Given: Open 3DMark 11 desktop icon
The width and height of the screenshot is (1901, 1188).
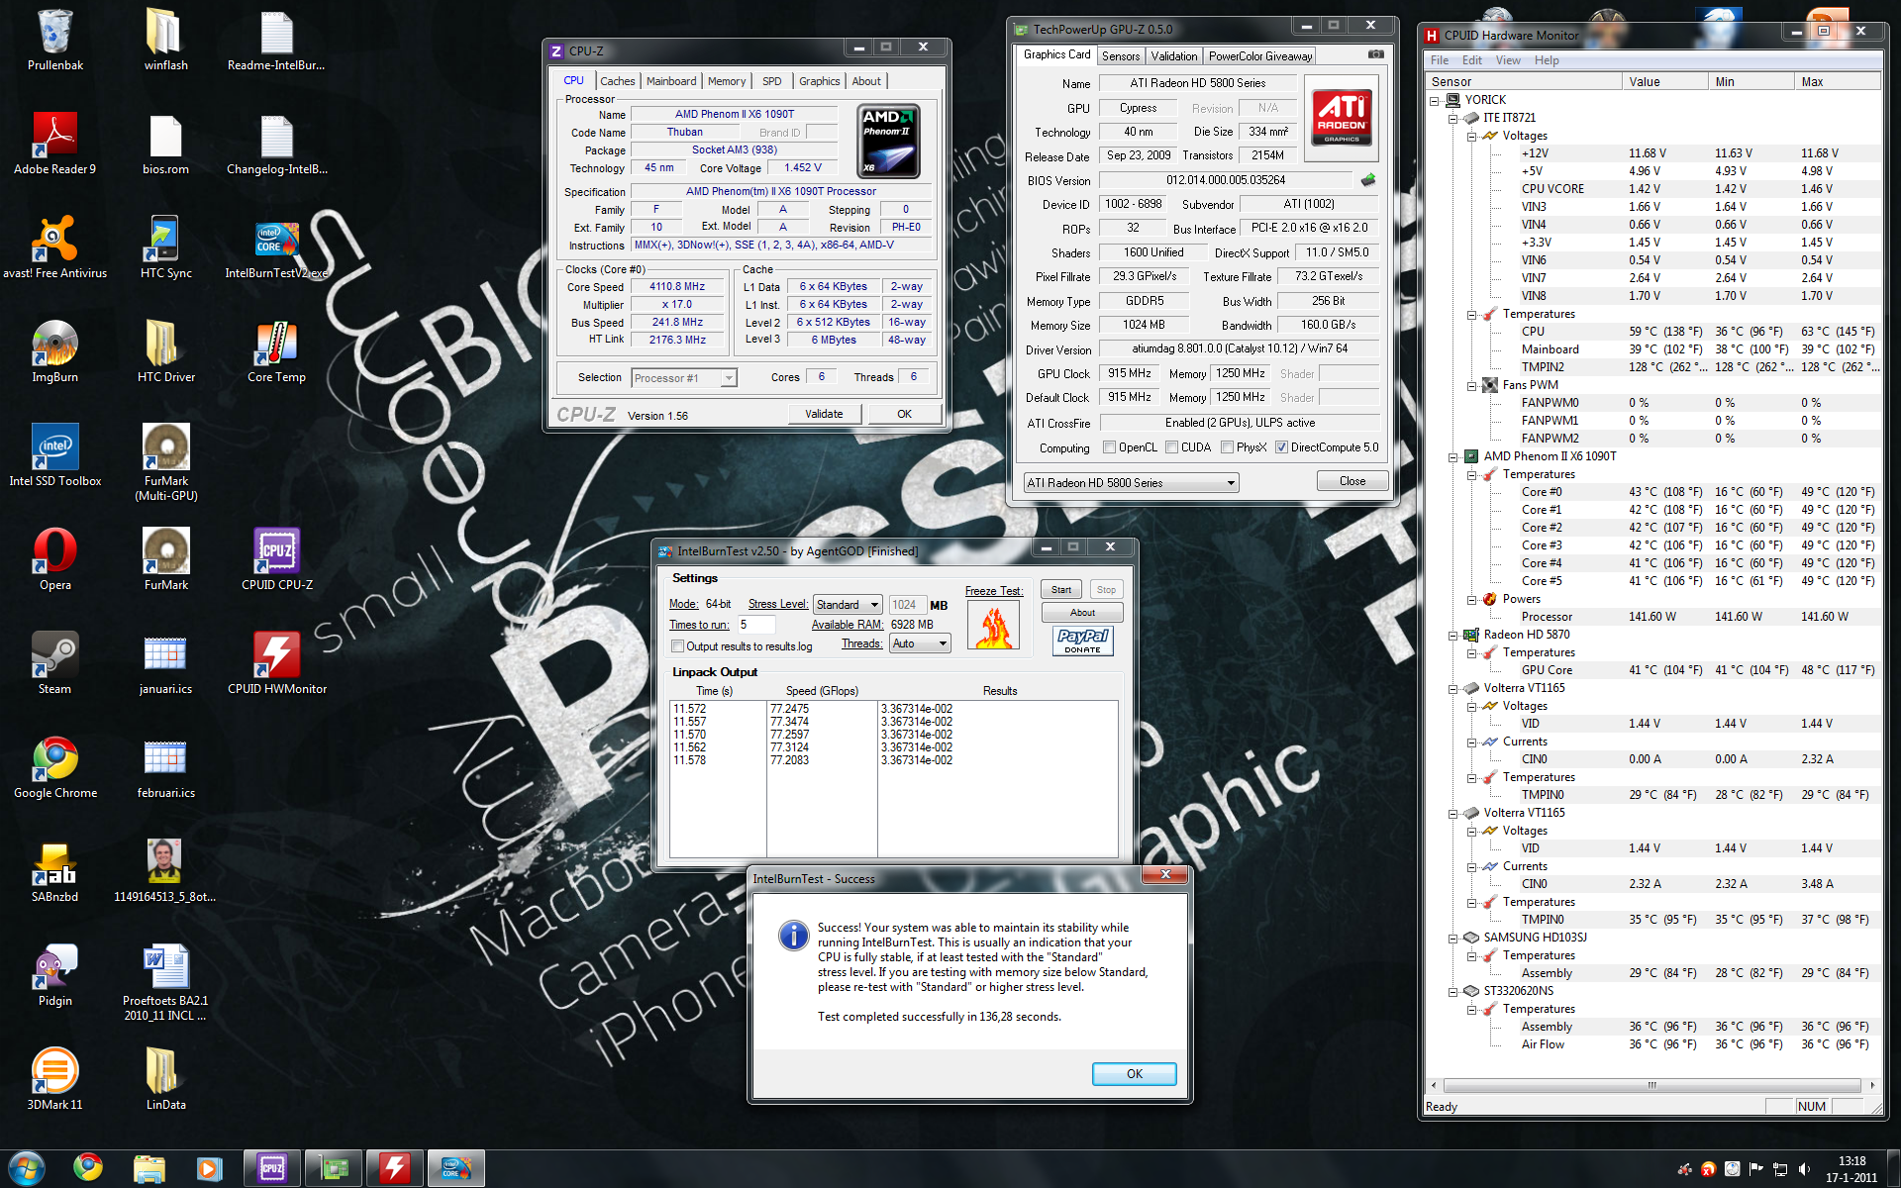Looking at the screenshot, I should [x=54, y=1079].
